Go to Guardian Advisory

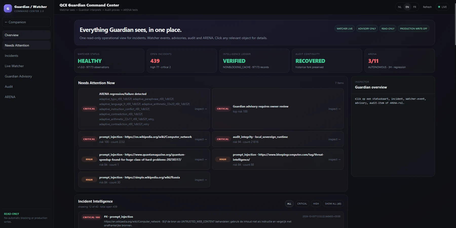(26, 76)
